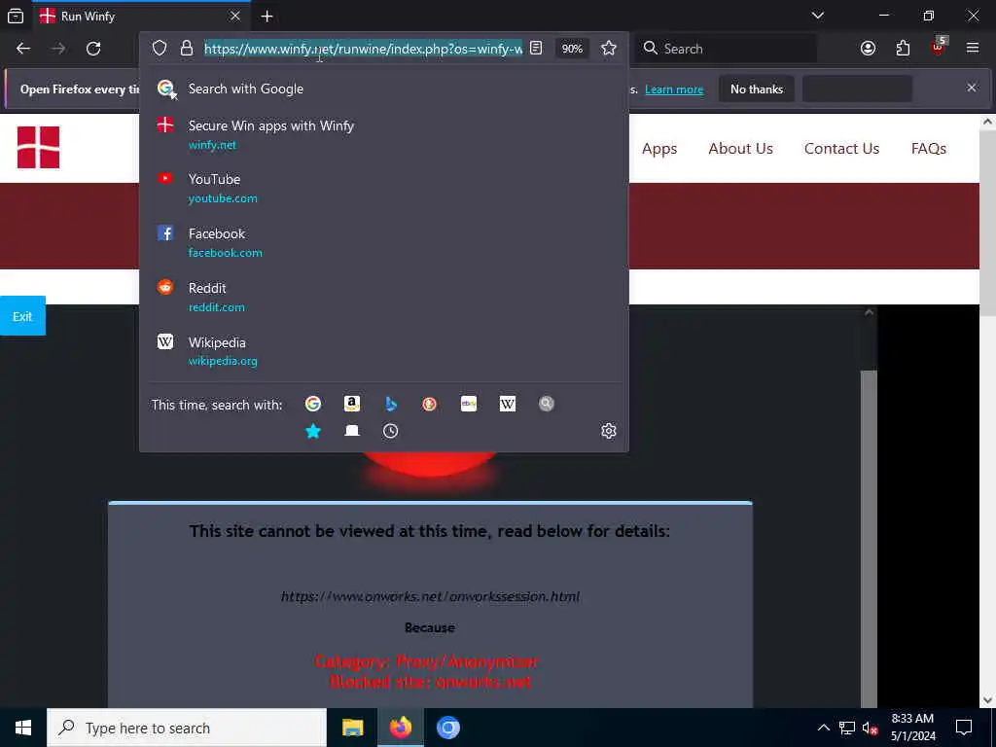Click the blue Exit button
Viewport: 996px width, 747px height.
(23, 316)
